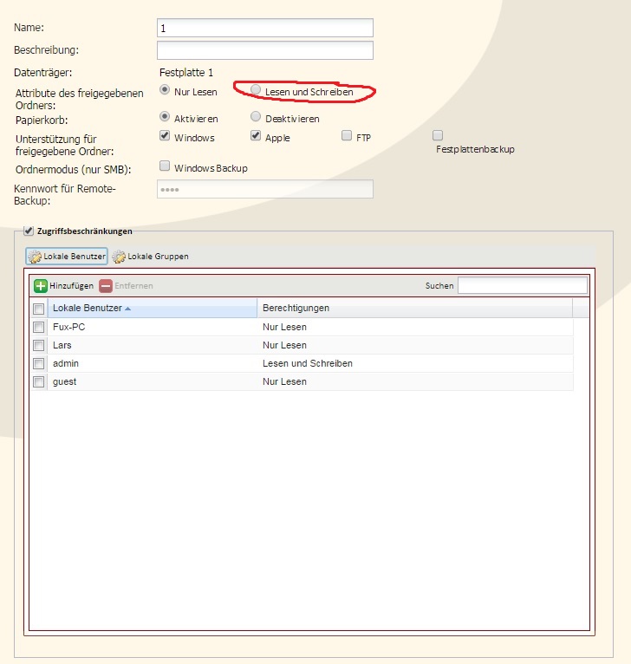Sort by Lokale Benutzer column arrow
The image size is (631, 664).
128,309
